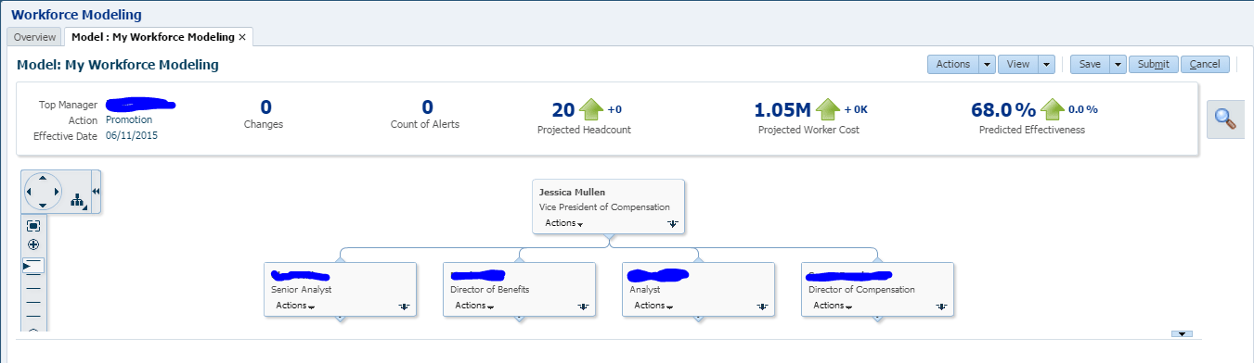Image resolution: width=1254 pixels, height=363 pixels.
Task: Switch to the Overview tab
Action: click(34, 37)
